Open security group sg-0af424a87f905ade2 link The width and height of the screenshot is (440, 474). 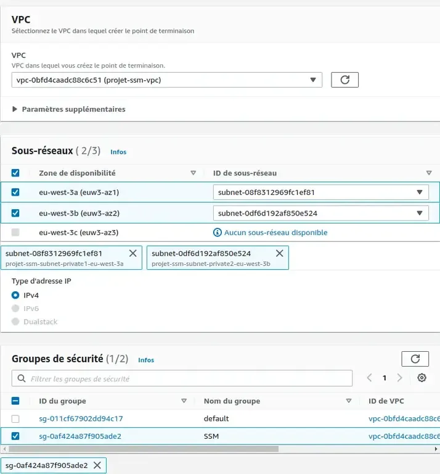80,436
